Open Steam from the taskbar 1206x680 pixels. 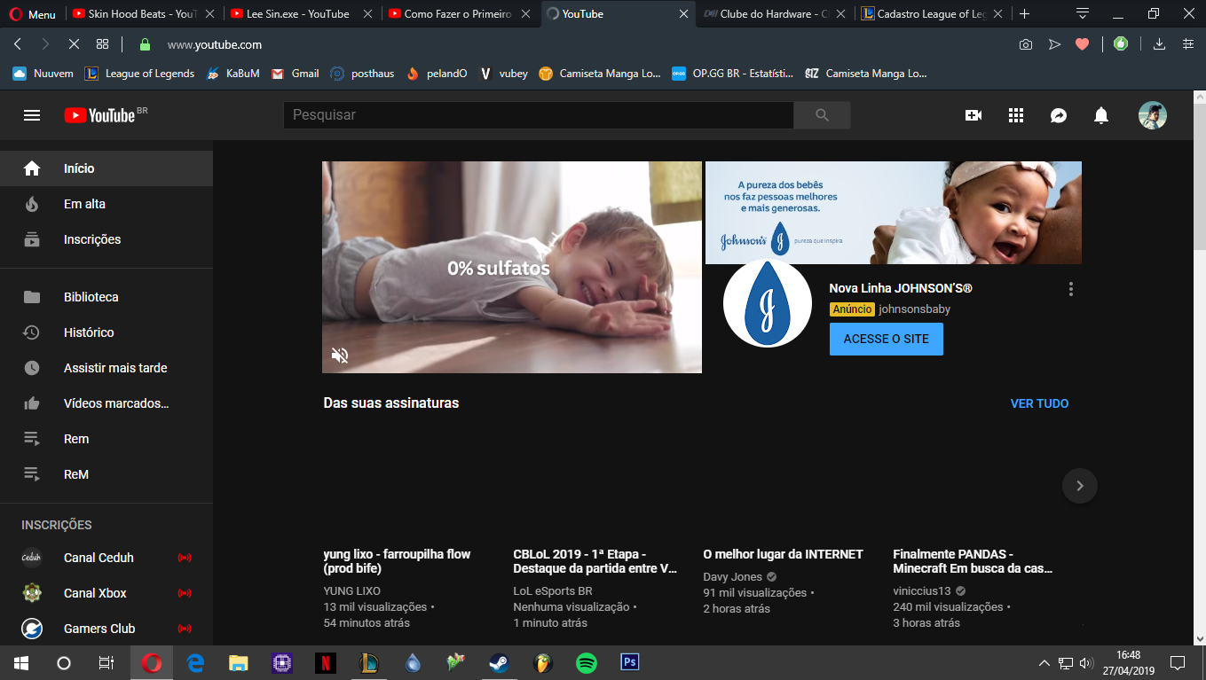(500, 662)
